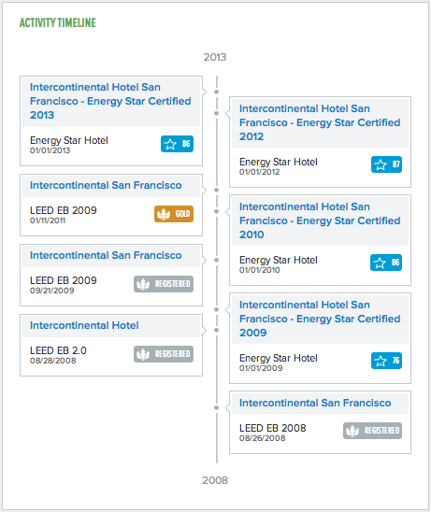
Task: Open the Intercontinental Hotel LEED EB 2.0 link
Action: coord(84,325)
